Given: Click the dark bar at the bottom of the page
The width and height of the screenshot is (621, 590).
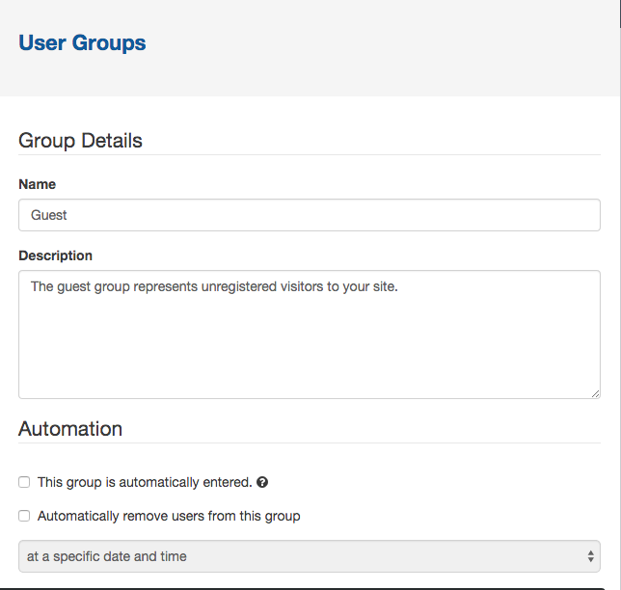Looking at the screenshot, I should (303, 589).
